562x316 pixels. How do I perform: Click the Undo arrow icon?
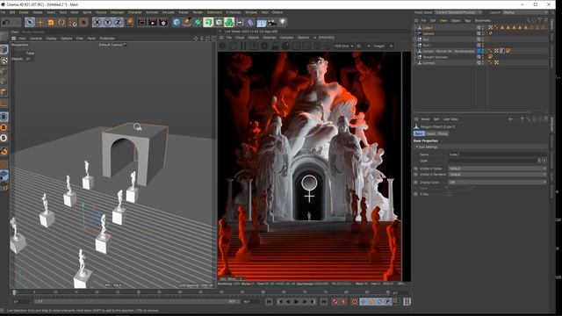(x=6, y=23)
